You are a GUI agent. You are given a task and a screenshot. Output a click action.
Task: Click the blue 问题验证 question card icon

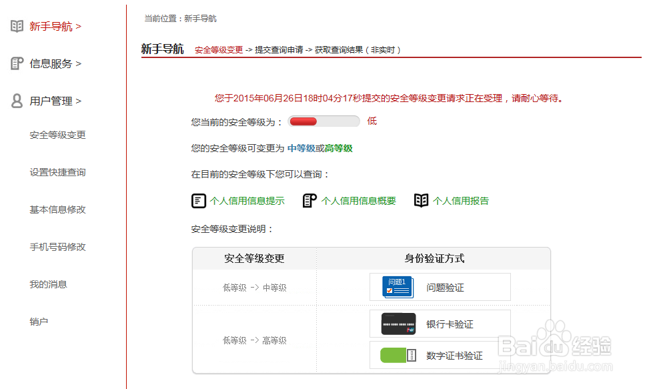[398, 287]
